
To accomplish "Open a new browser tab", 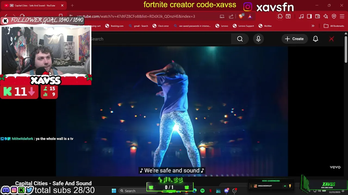I will pos(72,5).
